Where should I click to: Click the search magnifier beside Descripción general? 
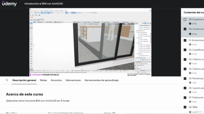coord(7,80)
